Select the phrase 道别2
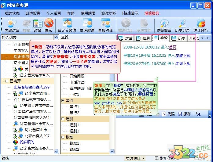Viewport: 213px width, 162px height. coord(74,131)
